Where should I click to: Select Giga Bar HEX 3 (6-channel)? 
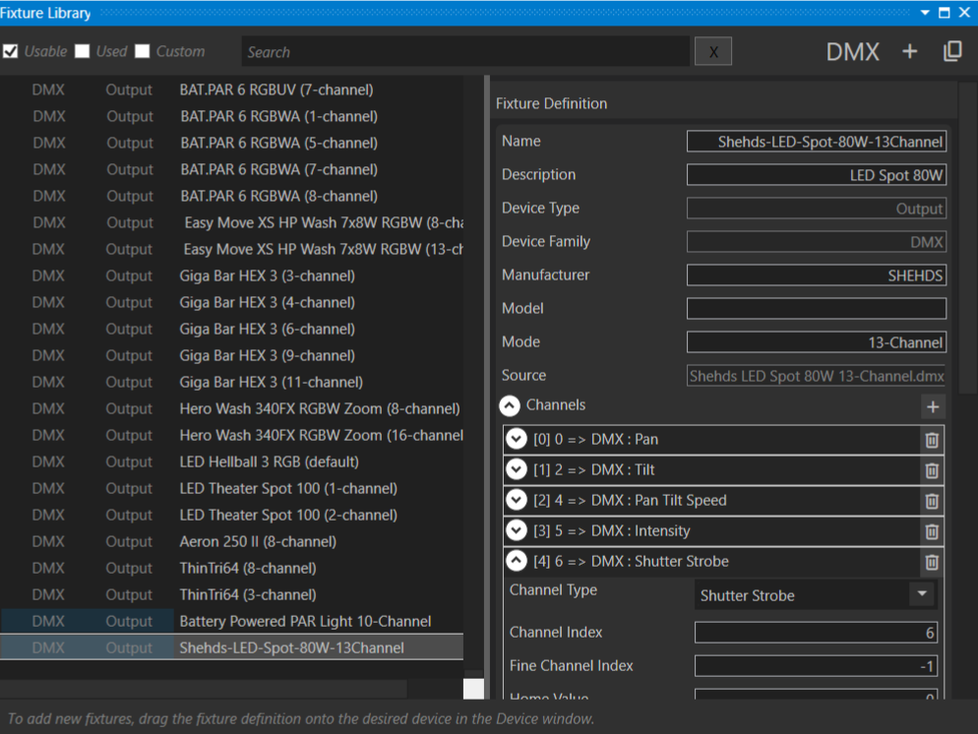[x=231, y=329]
